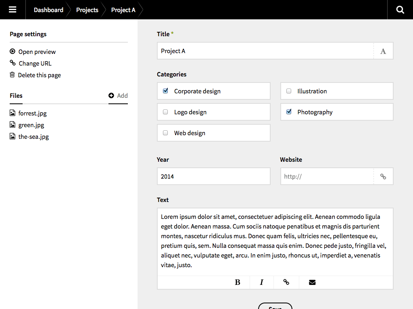Check the Illustration checkbox
The image size is (413, 309).
coord(289,91)
